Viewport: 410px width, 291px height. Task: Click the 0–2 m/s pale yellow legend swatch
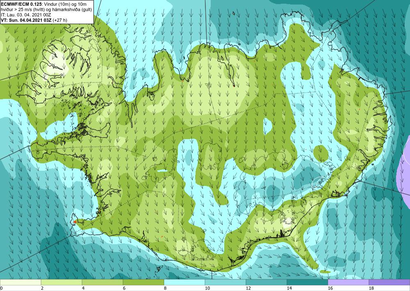coord(20,282)
